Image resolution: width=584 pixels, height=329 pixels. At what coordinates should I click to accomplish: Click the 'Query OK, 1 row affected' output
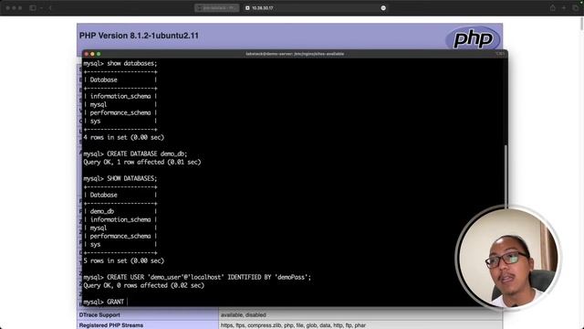click(142, 162)
